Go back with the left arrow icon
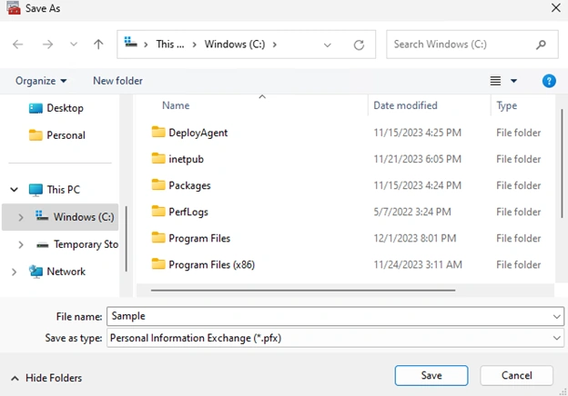The width and height of the screenshot is (568, 396). [x=18, y=45]
